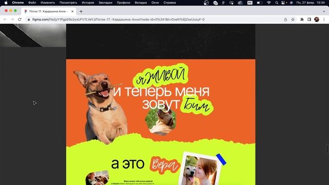Close the Поток 17 browser tab
The image size is (329, 185).
[72, 11]
